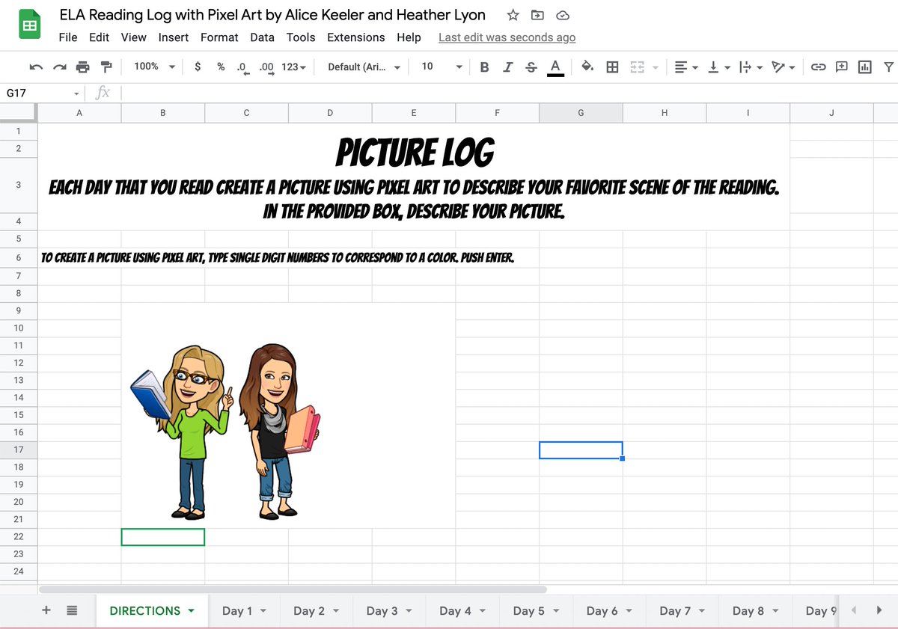This screenshot has height=629, width=898.
Task: Open the Help menu
Action: click(x=409, y=37)
